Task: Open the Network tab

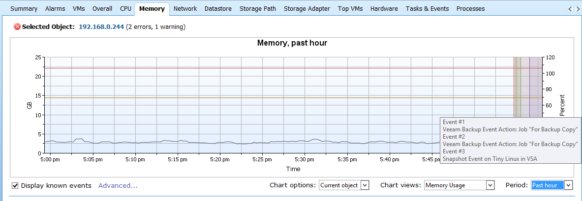Action: (x=185, y=8)
